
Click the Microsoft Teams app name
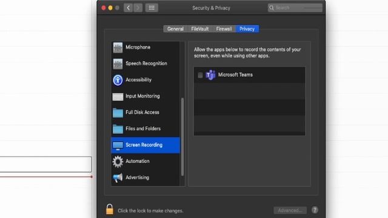[x=235, y=75]
